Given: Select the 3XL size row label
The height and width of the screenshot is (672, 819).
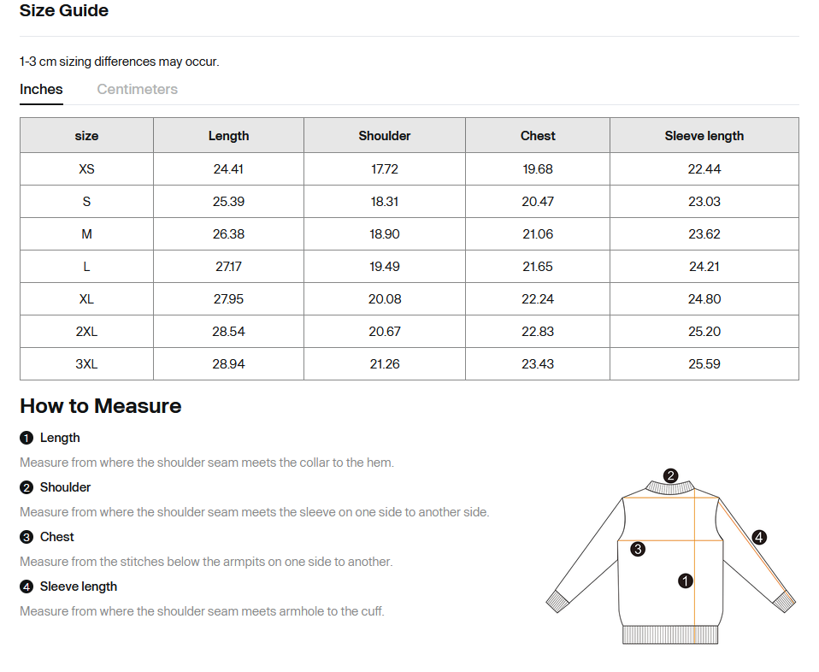Looking at the screenshot, I should tap(86, 364).
